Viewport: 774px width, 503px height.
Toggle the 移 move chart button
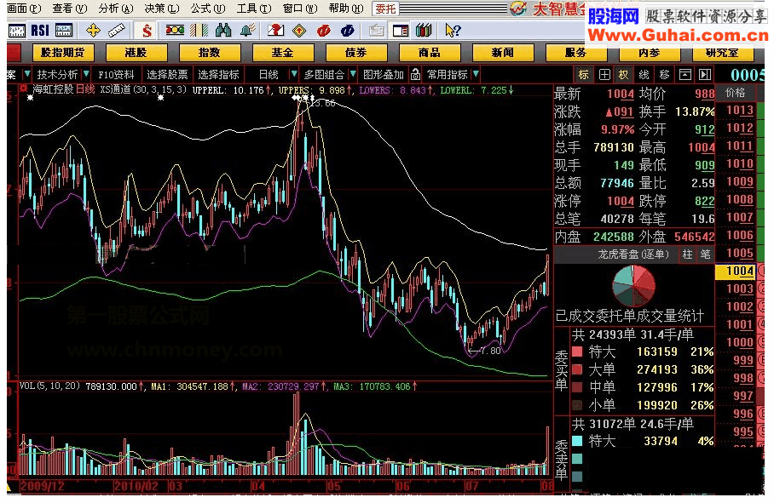coord(664,74)
